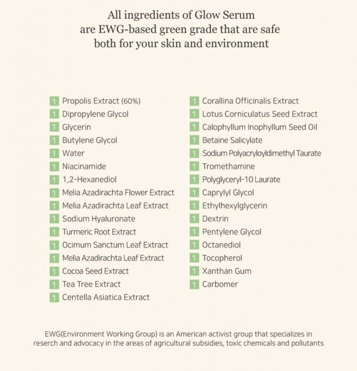The image size is (357, 371).
Task: Click the Ocimum Sanctum Leaf Extract label
Action: tap(115, 245)
